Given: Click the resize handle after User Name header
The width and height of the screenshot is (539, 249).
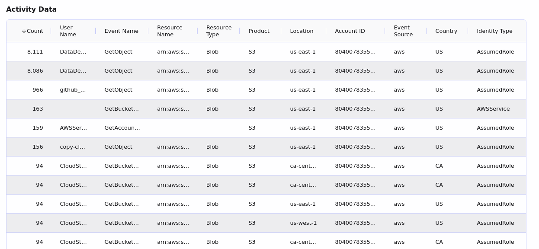Looking at the screenshot, I should [96, 31].
